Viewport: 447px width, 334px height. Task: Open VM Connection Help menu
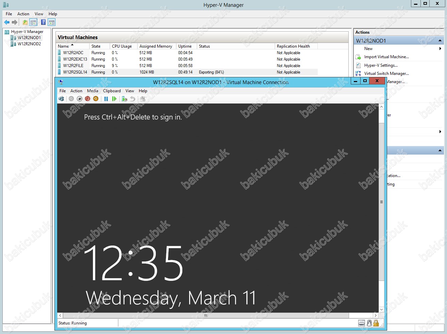click(143, 91)
